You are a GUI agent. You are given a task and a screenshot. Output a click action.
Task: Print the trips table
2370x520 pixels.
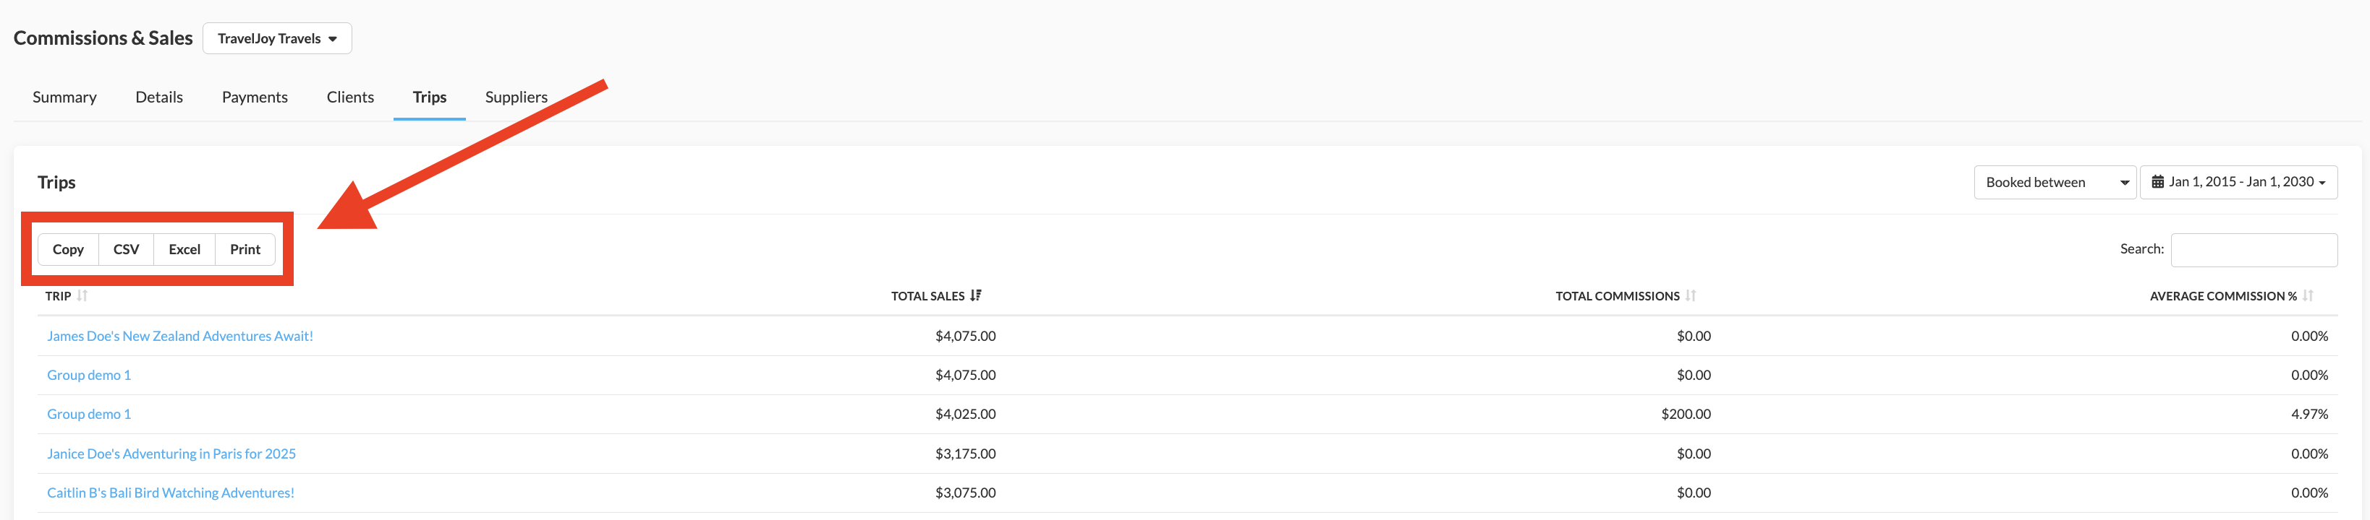(x=245, y=250)
